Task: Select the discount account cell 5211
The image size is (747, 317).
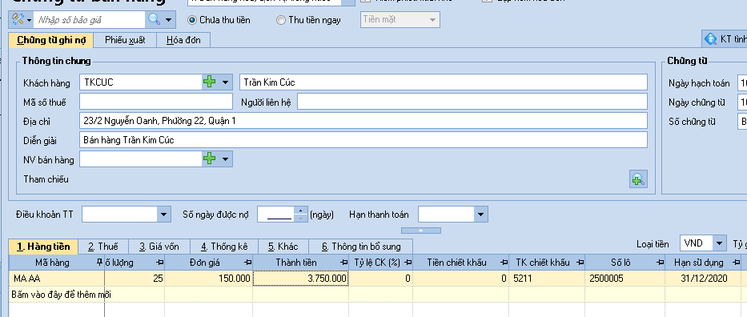Action: [x=548, y=279]
